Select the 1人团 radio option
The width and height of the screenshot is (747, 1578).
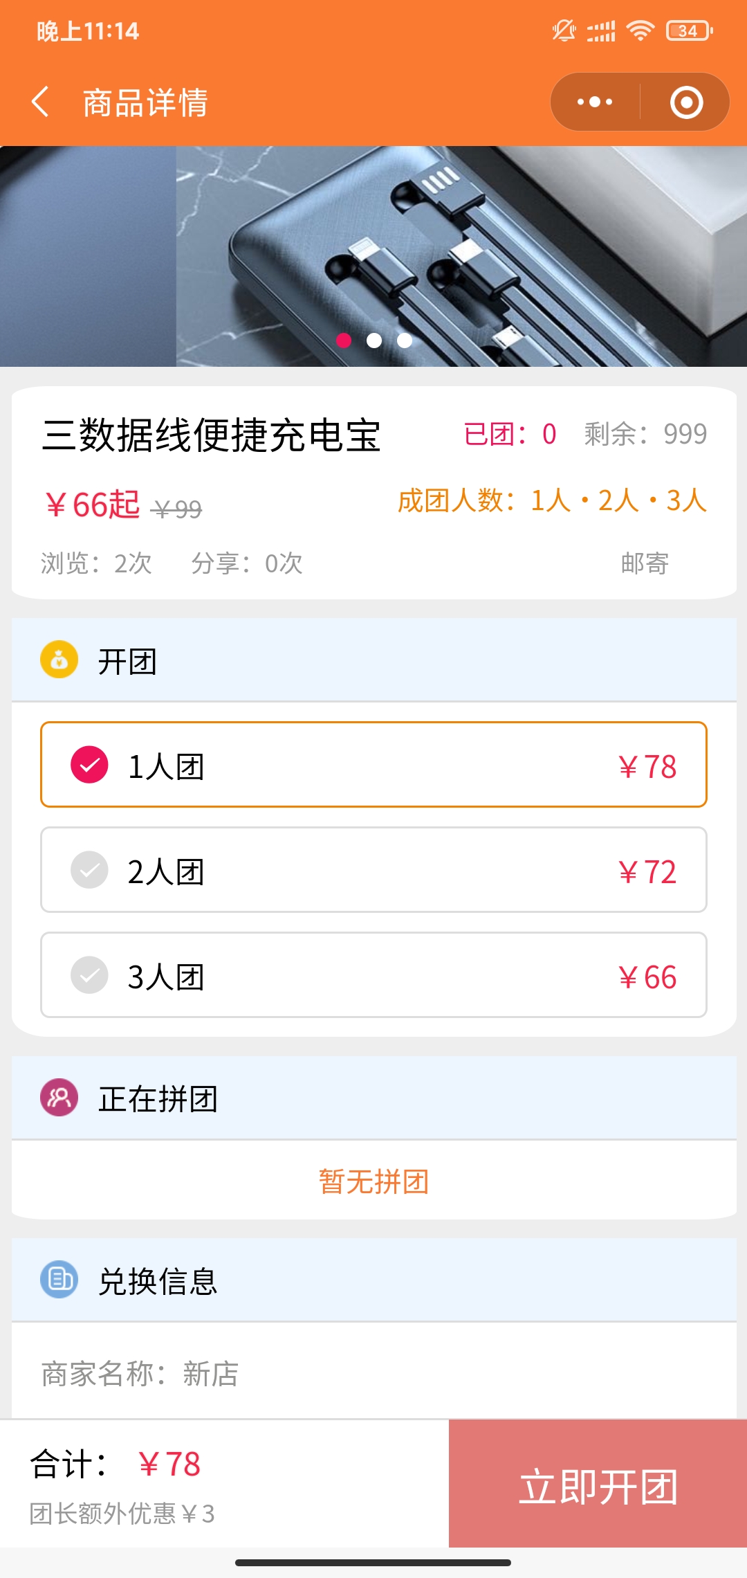(90, 765)
